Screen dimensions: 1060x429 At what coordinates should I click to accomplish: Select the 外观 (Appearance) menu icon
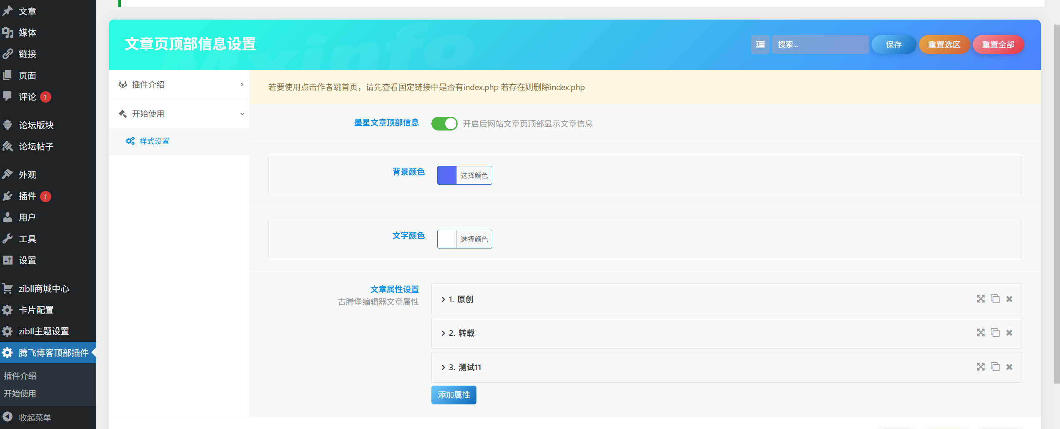click(8, 174)
